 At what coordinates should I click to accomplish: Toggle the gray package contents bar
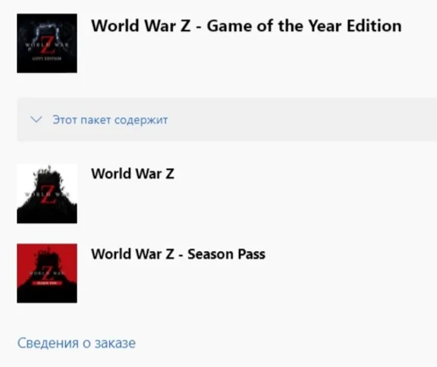coord(227,120)
